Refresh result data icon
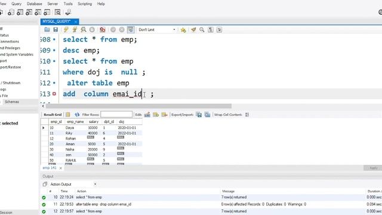 pyautogui.click(x=77, y=115)
